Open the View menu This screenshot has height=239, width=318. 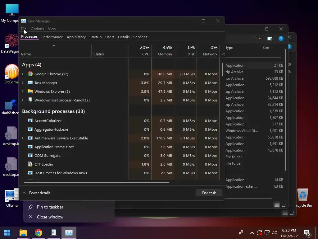click(x=52, y=29)
